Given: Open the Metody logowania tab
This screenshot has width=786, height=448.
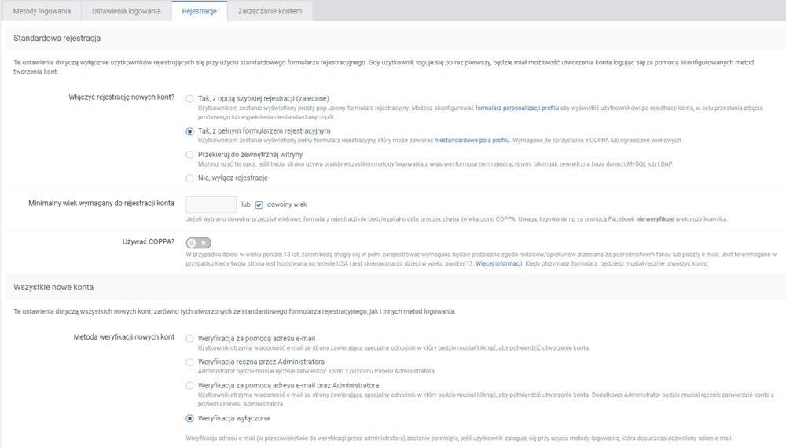Looking at the screenshot, I should click(42, 12).
